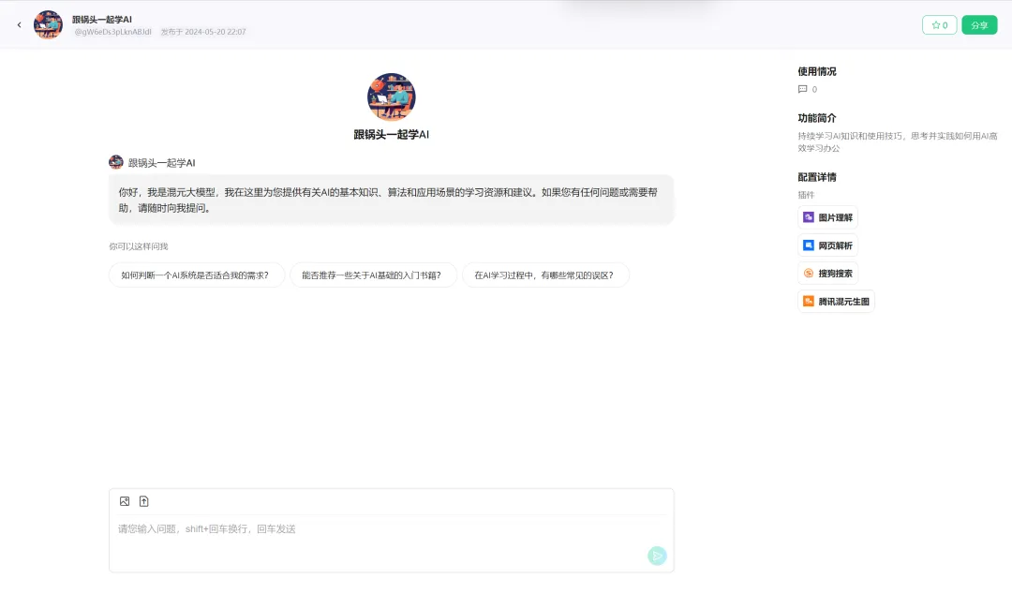Click the 跟锅头一起学AI title in the header

pyautogui.click(x=102, y=19)
